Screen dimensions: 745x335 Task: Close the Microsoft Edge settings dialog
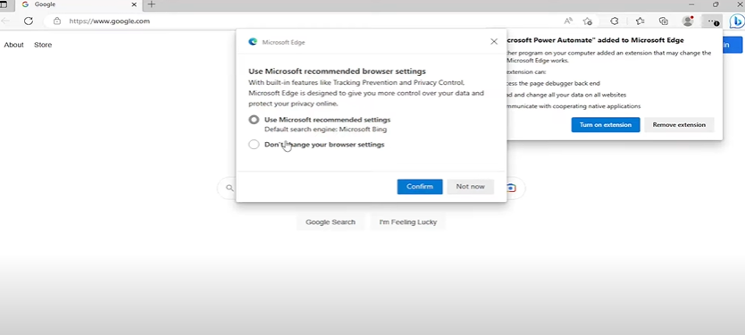tap(494, 42)
